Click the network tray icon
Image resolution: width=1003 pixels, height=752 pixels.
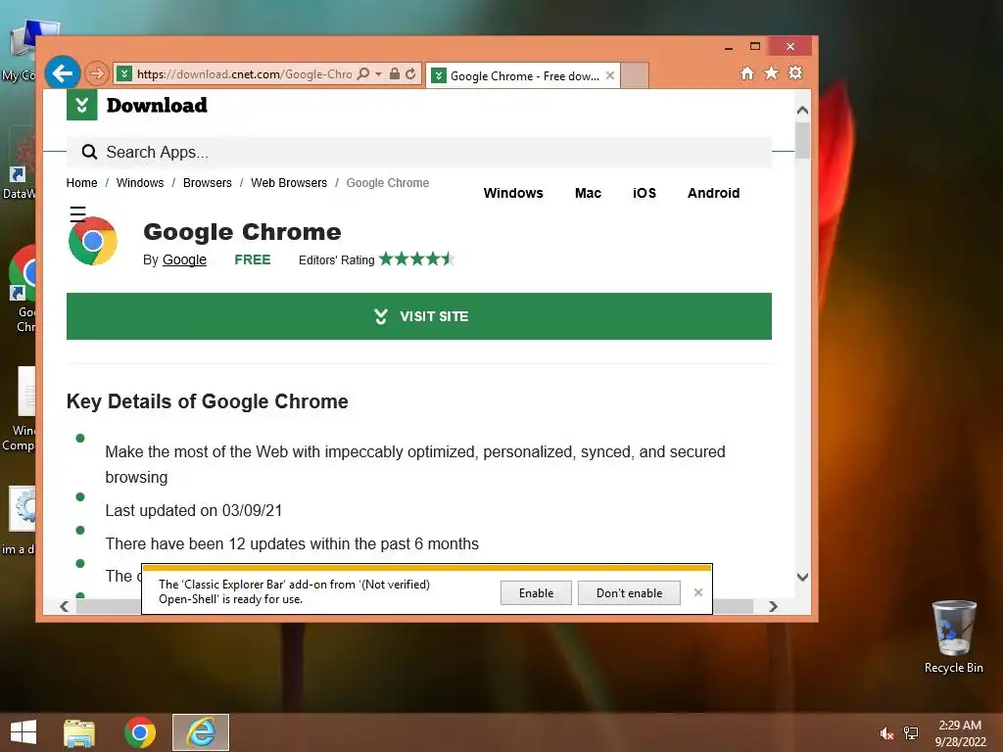coord(911,733)
